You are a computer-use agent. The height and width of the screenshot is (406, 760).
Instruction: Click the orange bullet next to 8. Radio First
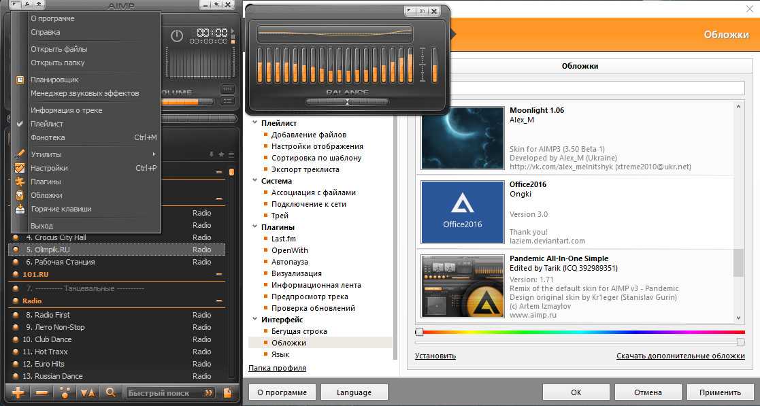coord(16,315)
